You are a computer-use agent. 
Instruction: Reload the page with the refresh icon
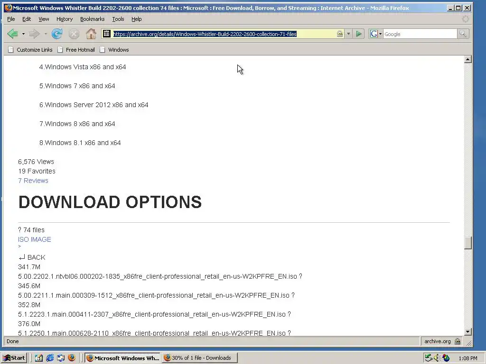57,34
